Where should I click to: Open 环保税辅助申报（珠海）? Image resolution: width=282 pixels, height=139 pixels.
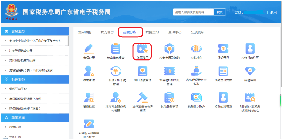point(25,109)
